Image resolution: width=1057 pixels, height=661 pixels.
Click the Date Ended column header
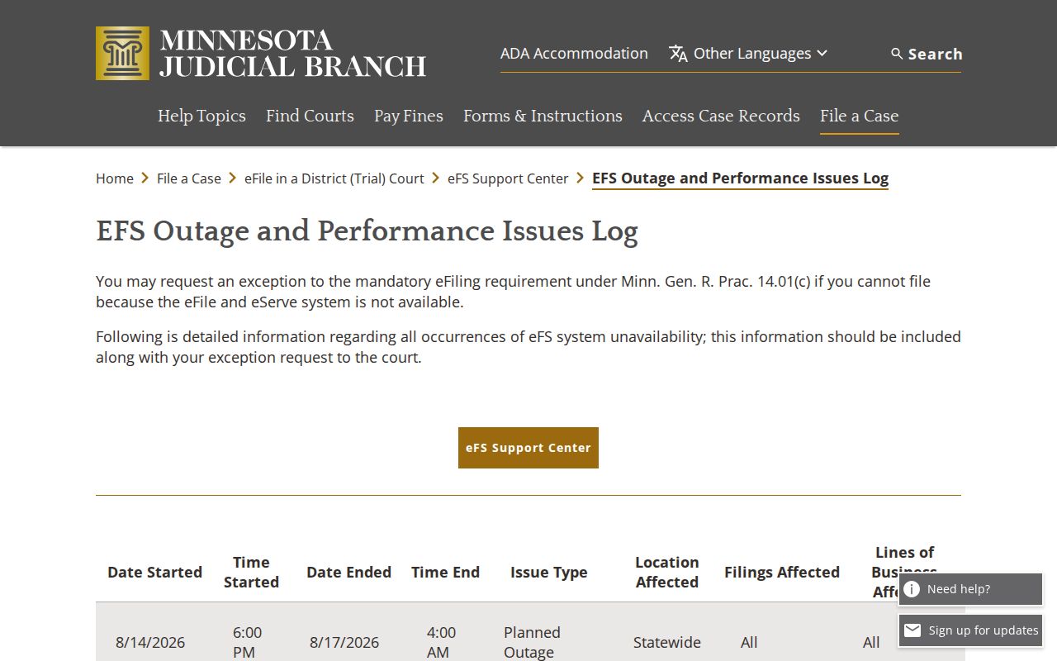[348, 572]
